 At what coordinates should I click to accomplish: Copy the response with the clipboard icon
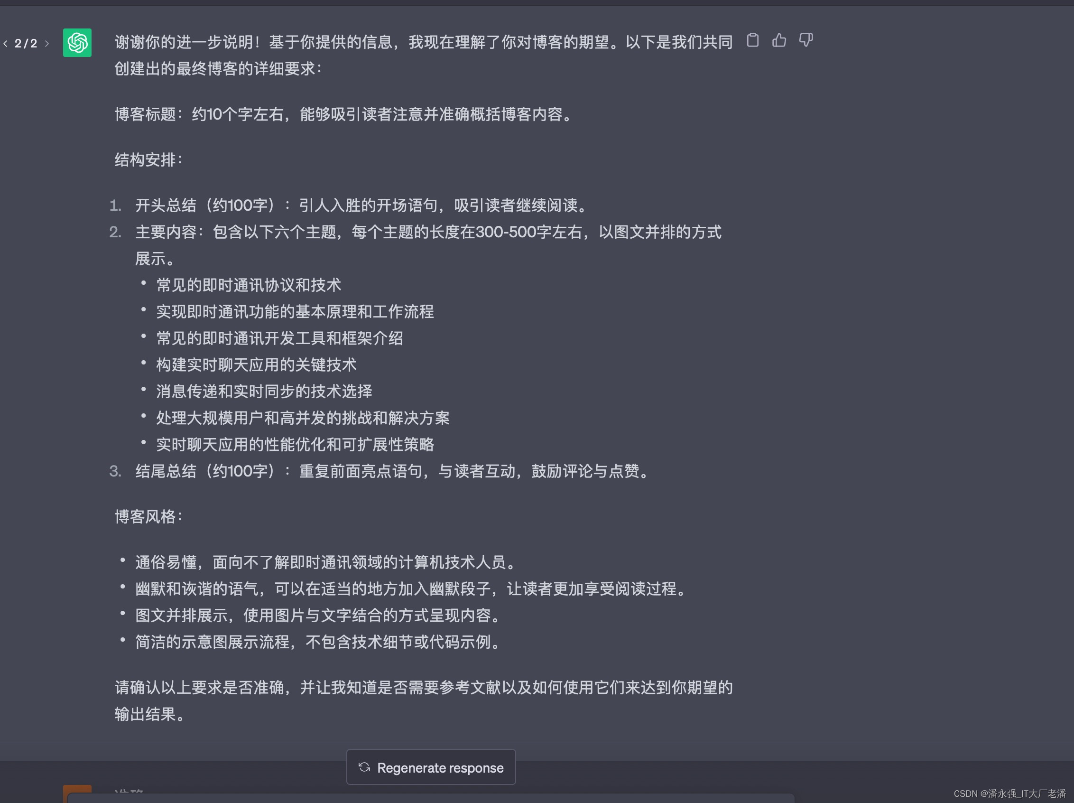tap(752, 40)
